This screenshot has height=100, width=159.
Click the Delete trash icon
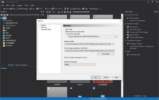point(70,12)
